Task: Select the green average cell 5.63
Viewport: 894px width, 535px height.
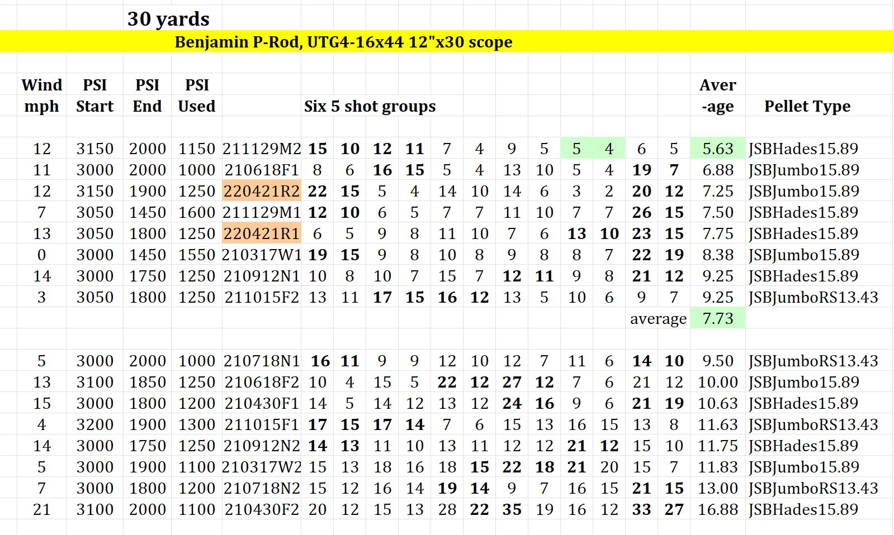Action: [x=718, y=149]
